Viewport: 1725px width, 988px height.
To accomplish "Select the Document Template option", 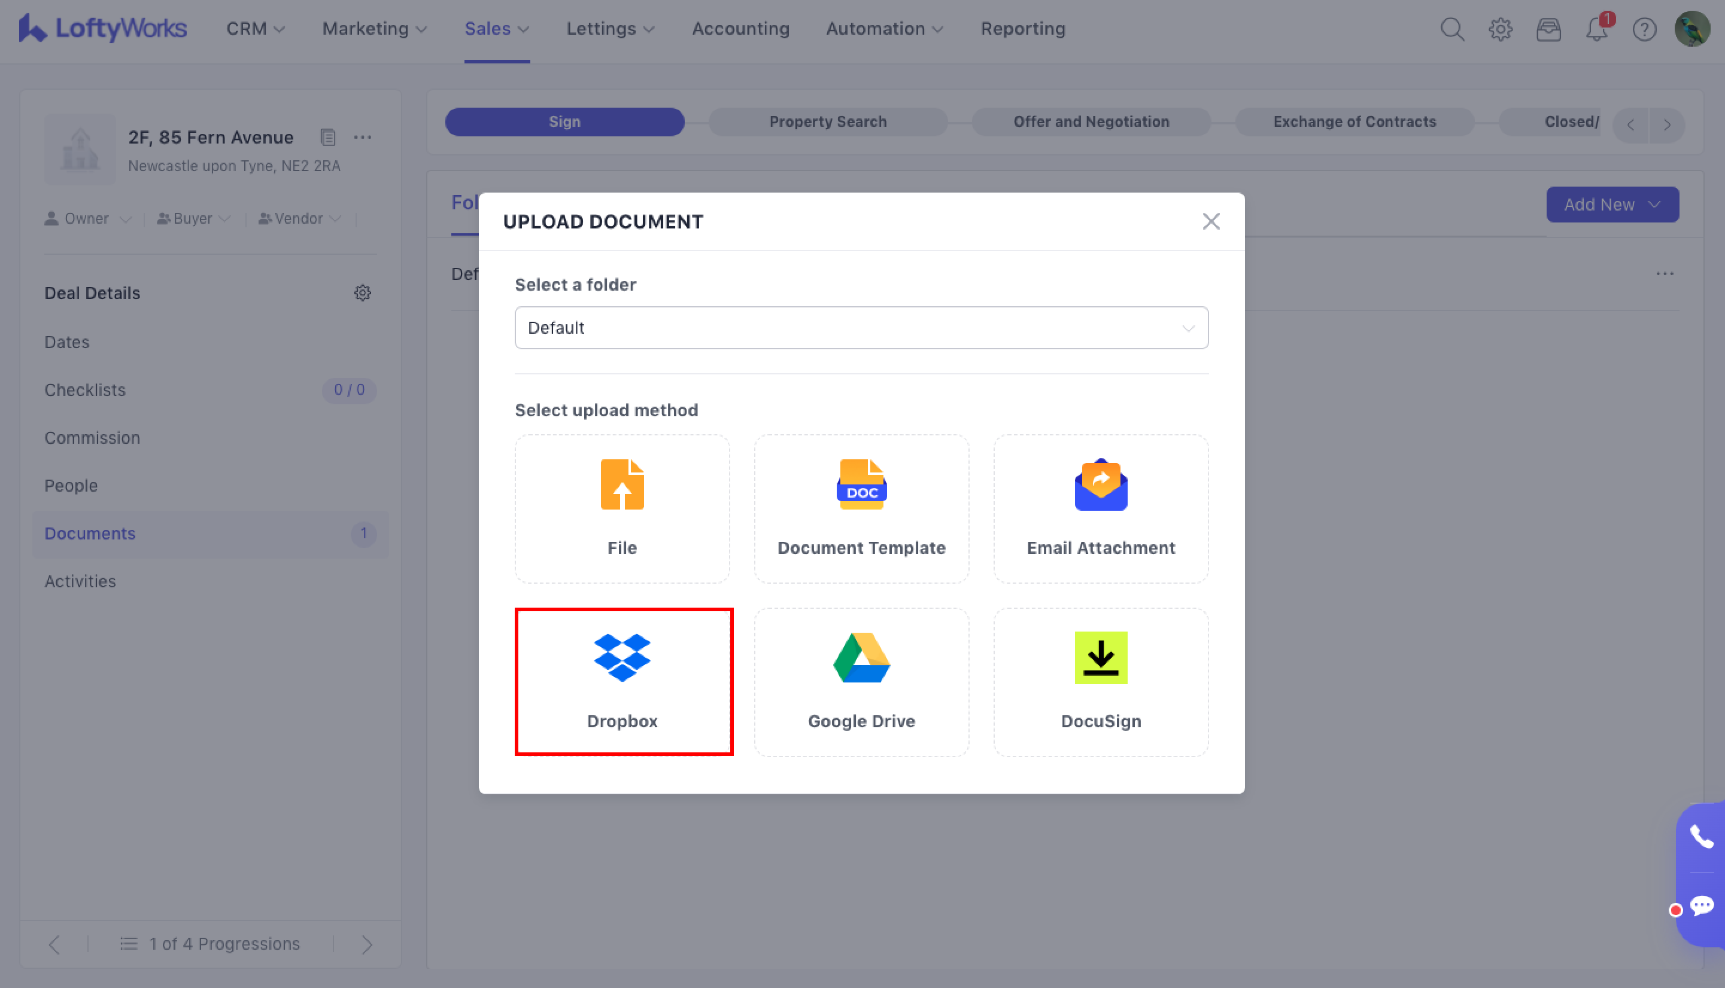I will point(861,508).
